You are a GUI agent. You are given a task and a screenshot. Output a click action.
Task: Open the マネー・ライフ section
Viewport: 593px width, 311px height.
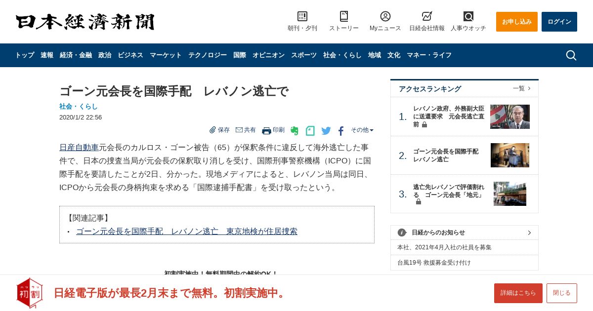click(x=429, y=55)
